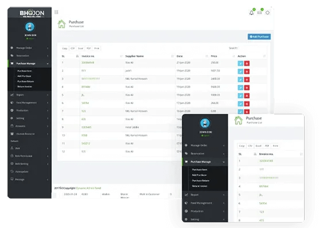
Task: Edit the first purchase row
Action: coord(240,63)
